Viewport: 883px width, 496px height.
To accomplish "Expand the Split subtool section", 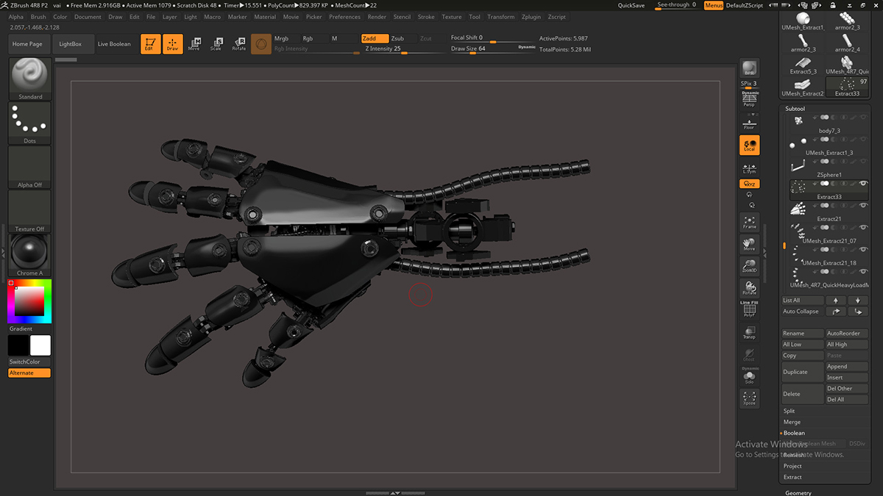I will coord(789,411).
